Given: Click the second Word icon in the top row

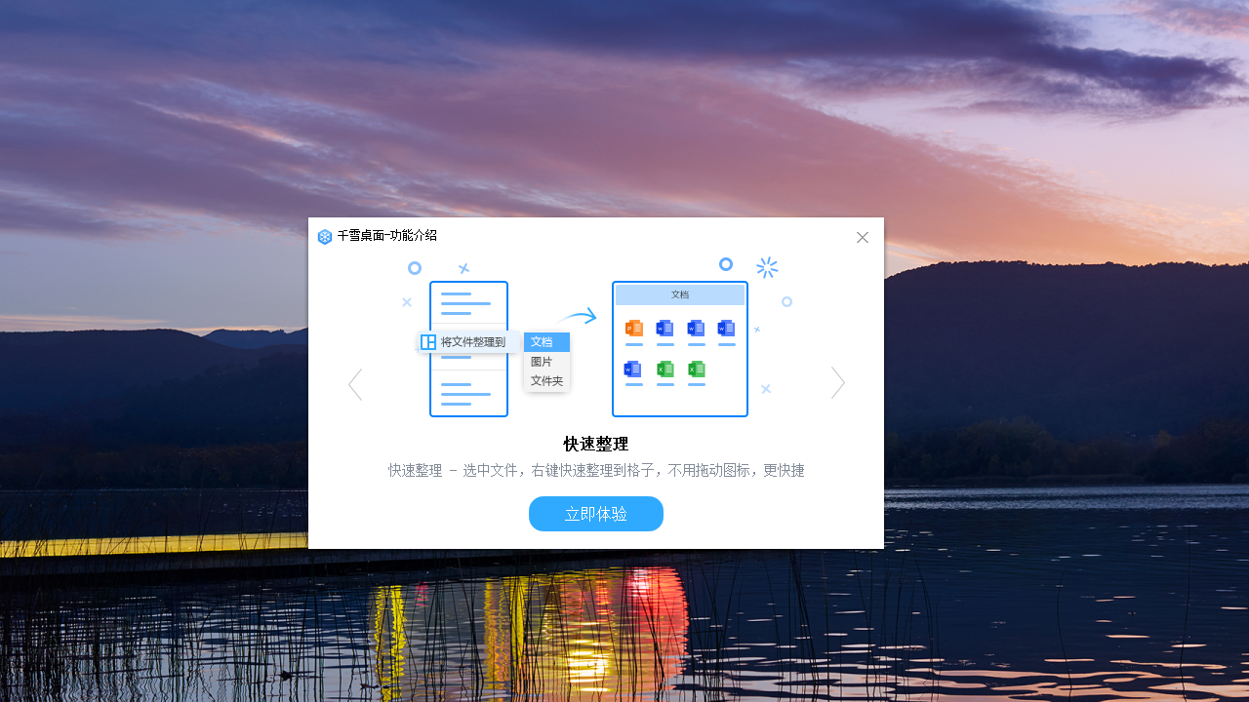Looking at the screenshot, I should pos(696,330).
